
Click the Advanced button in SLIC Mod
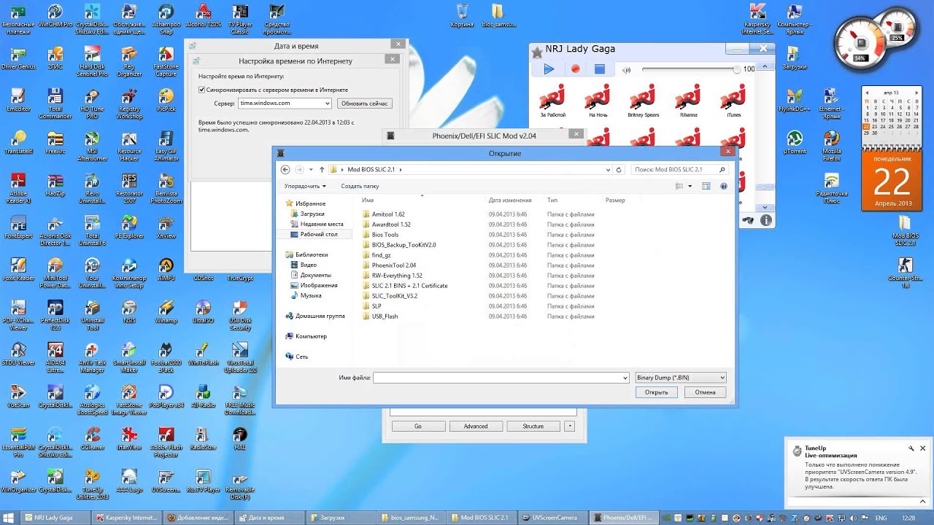coord(476,427)
